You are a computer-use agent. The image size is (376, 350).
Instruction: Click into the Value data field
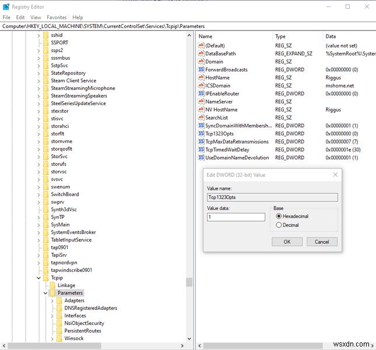[x=236, y=217]
